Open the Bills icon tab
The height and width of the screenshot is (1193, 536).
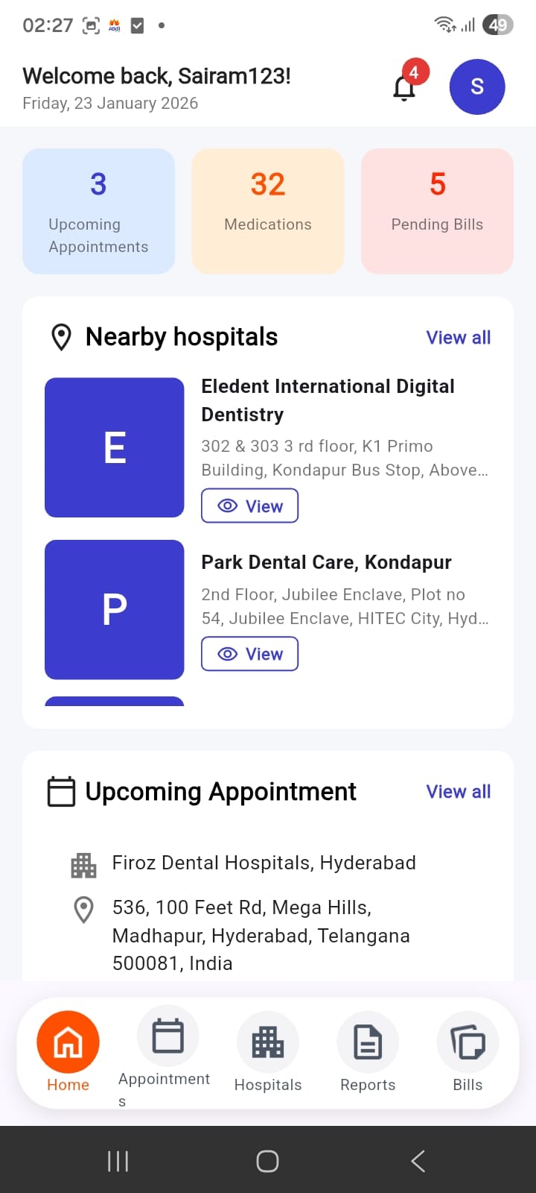pyautogui.click(x=468, y=1042)
